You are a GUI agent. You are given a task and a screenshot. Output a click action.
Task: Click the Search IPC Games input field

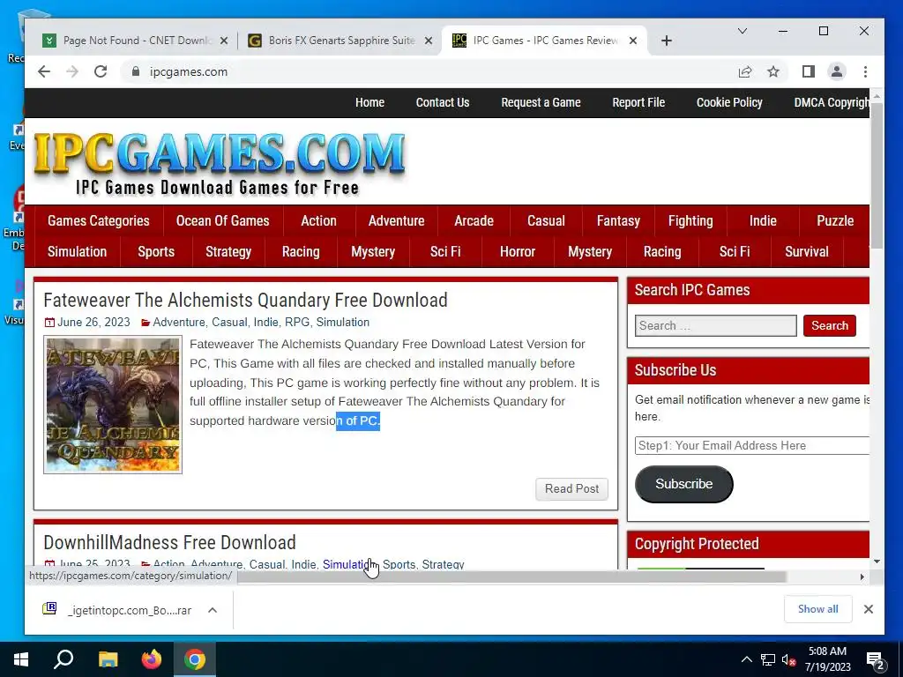coord(716,325)
